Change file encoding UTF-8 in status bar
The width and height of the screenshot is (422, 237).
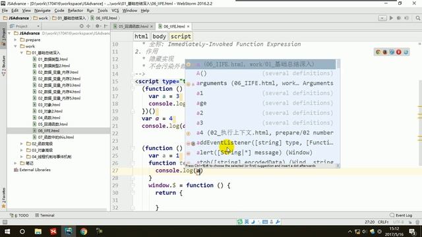click(398, 223)
